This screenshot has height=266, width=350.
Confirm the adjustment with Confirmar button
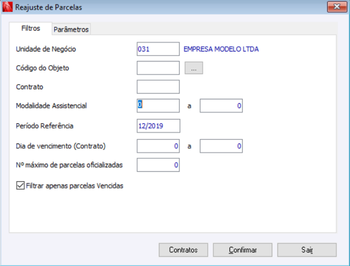[x=243, y=250]
